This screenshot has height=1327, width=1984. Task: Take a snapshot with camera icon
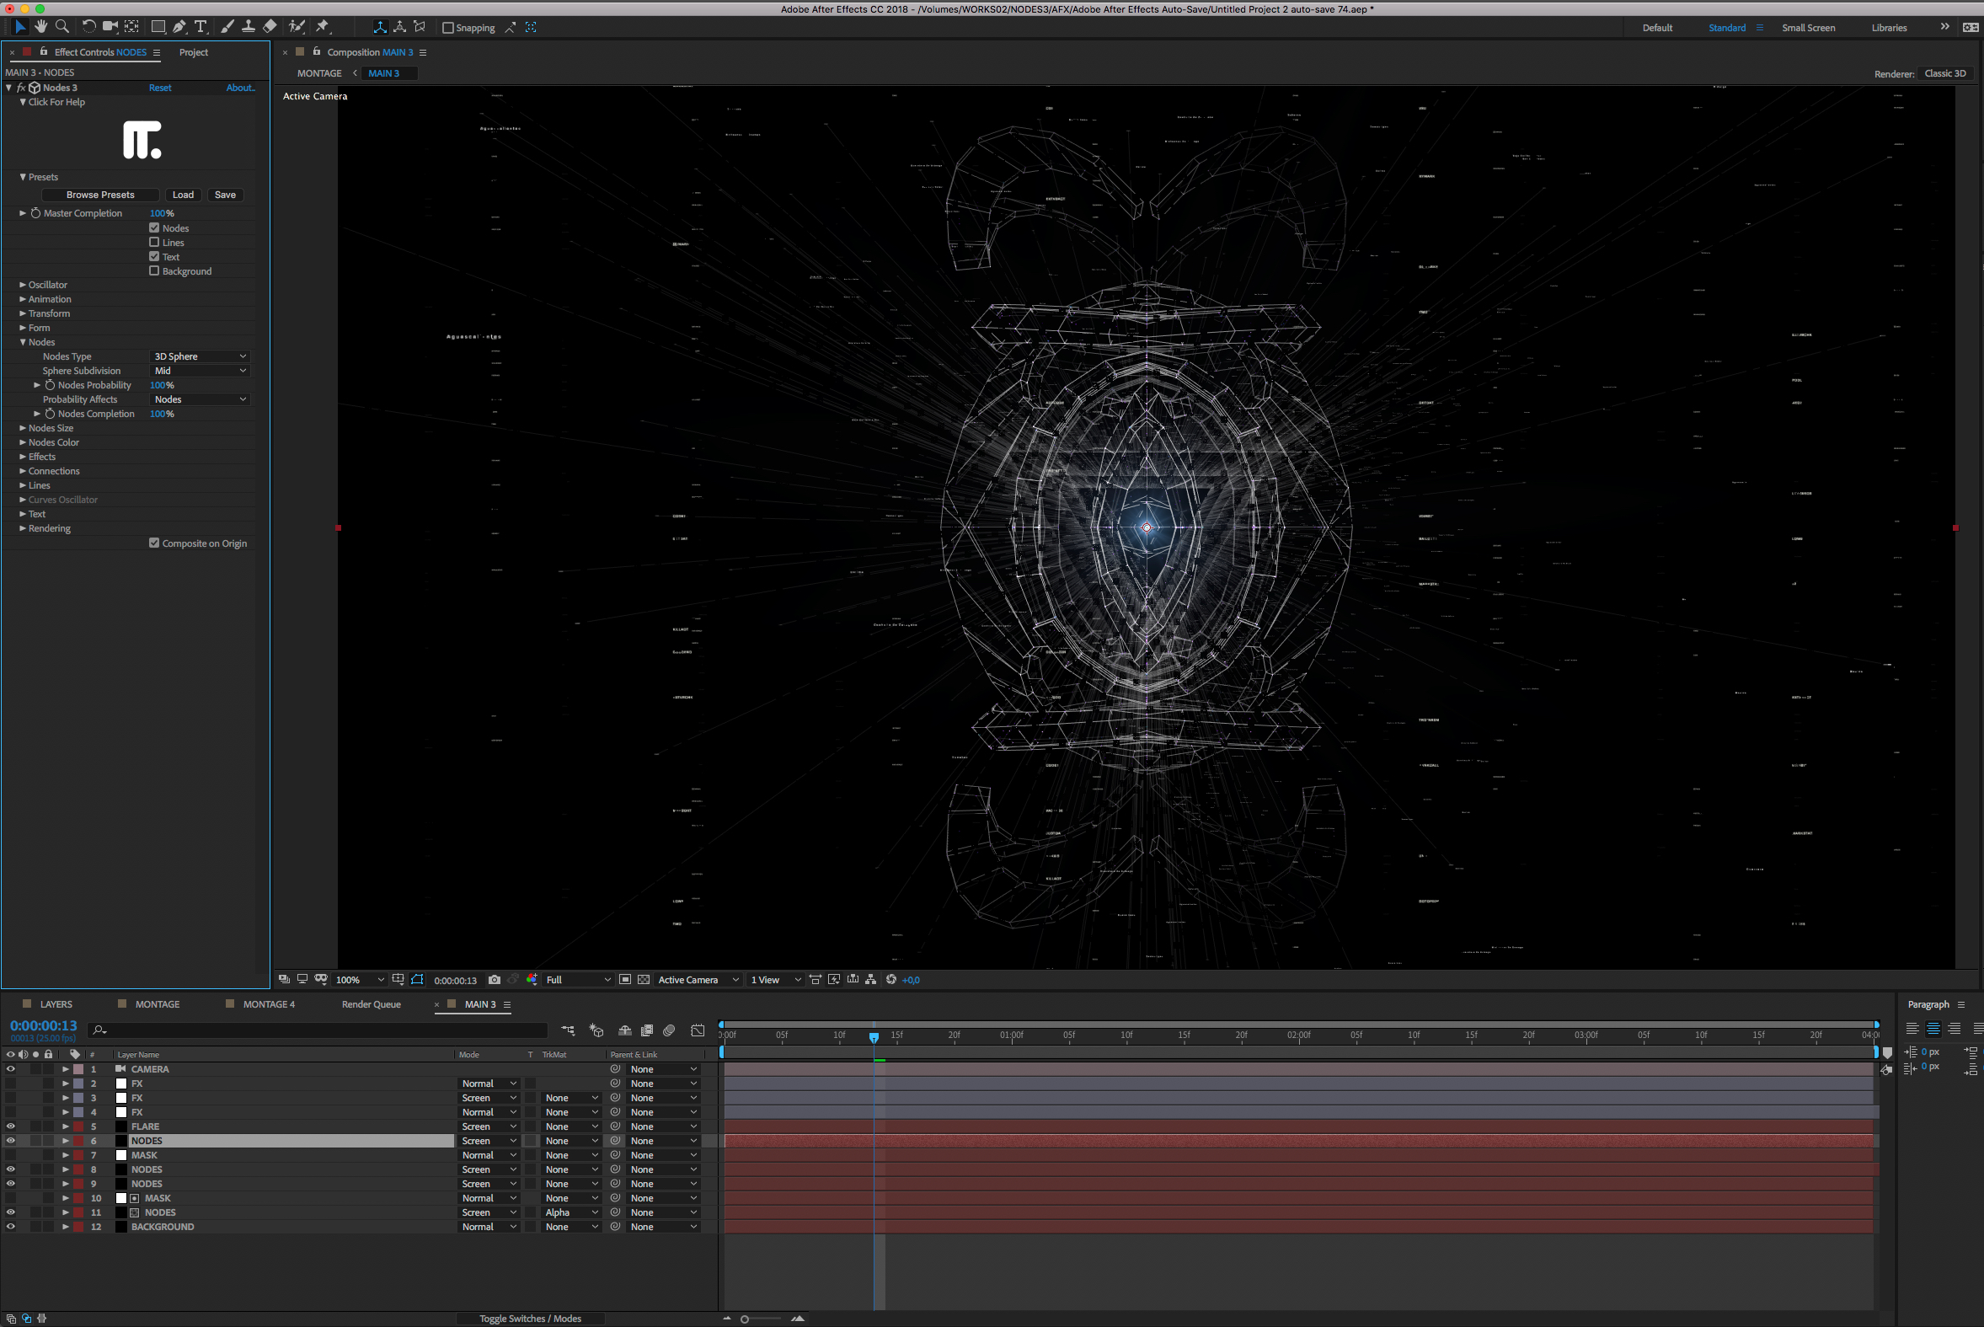494,979
